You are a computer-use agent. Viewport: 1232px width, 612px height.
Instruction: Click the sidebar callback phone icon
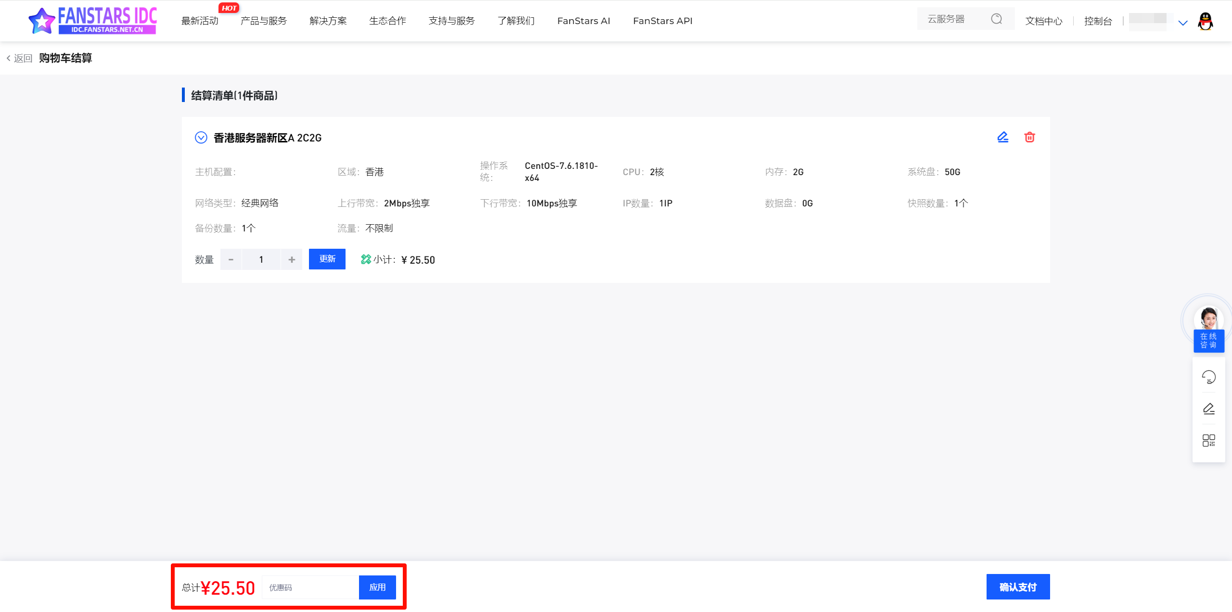click(1208, 377)
